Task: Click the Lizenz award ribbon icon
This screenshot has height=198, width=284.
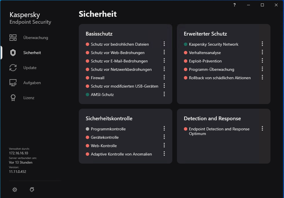Action: 13,98
